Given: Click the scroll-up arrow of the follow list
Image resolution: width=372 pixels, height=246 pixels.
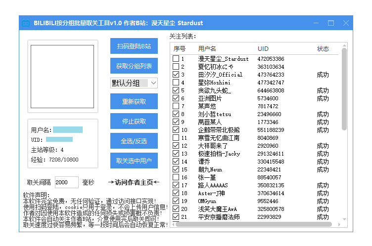Looking at the screenshot, I should [x=344, y=45].
